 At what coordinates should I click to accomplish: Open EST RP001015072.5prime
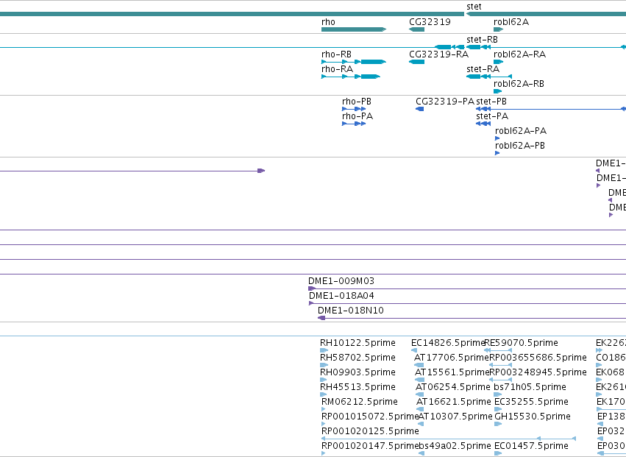[323, 424]
